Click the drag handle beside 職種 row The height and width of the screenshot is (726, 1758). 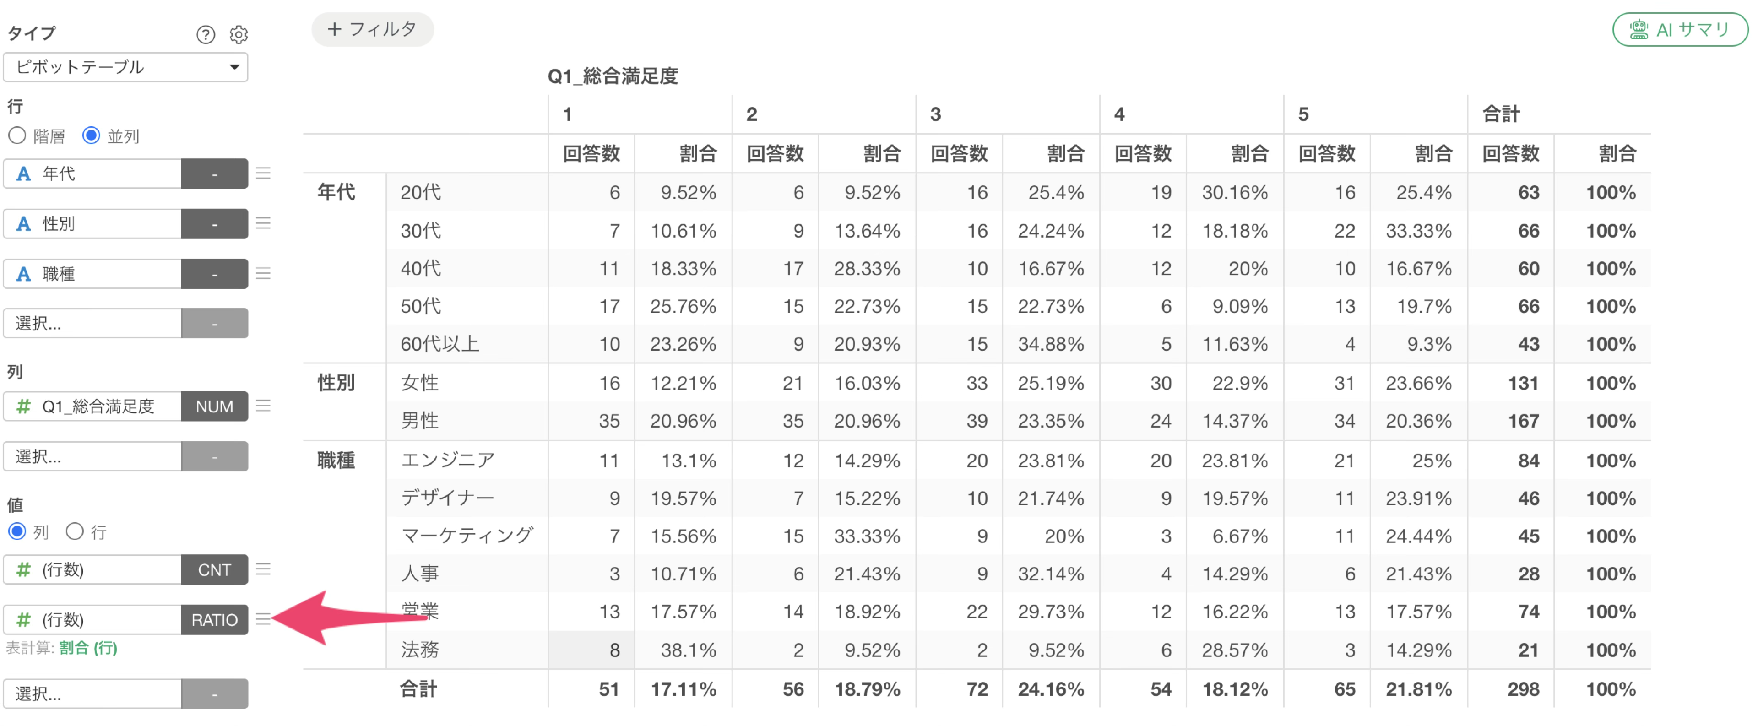point(263,274)
